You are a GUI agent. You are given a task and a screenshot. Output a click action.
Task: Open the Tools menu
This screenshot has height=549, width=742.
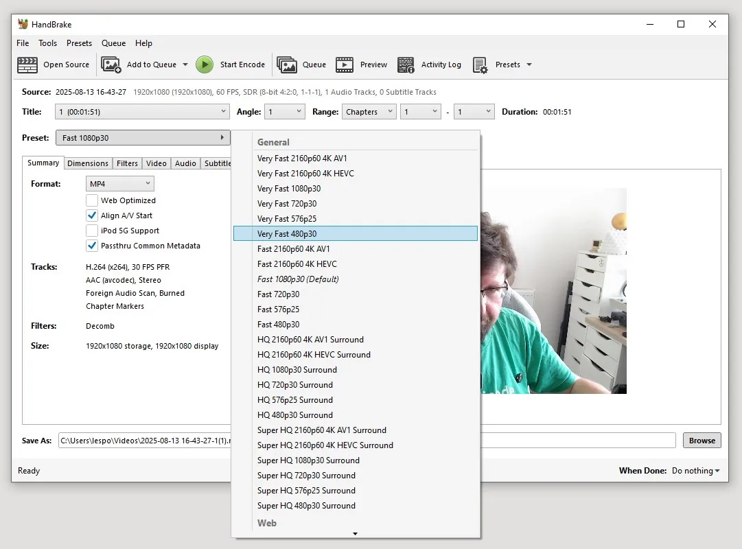click(48, 43)
